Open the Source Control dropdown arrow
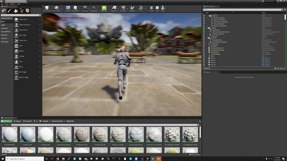This screenshot has height=161, width=287. tap(61, 8)
